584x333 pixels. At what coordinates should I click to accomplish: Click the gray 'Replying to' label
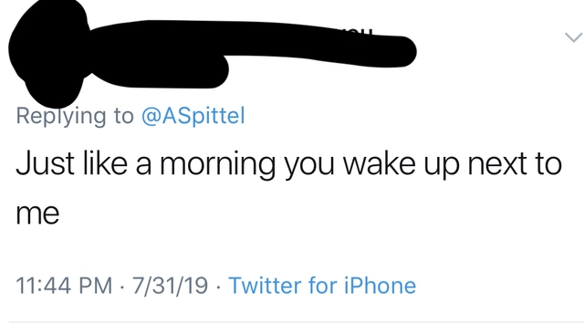point(75,116)
